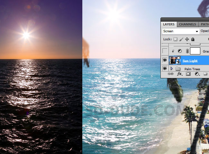This screenshot has width=209, height=154.
Task: Show the hidden gradient adjustment layer
Action: 165,51
